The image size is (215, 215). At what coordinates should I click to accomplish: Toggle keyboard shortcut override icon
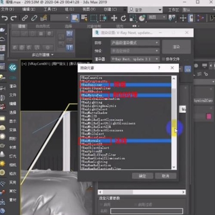pos(191,18)
